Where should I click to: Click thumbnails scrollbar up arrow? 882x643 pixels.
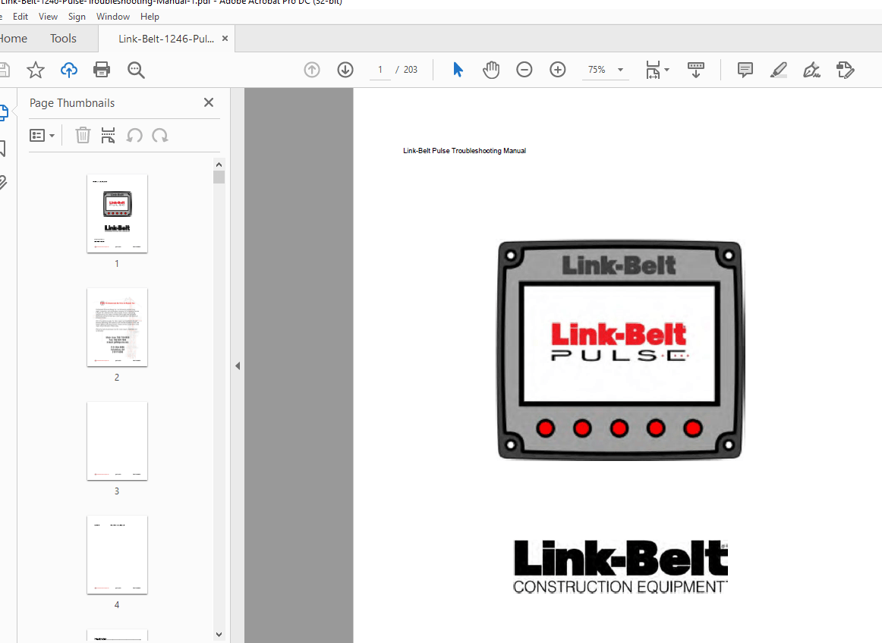click(219, 164)
